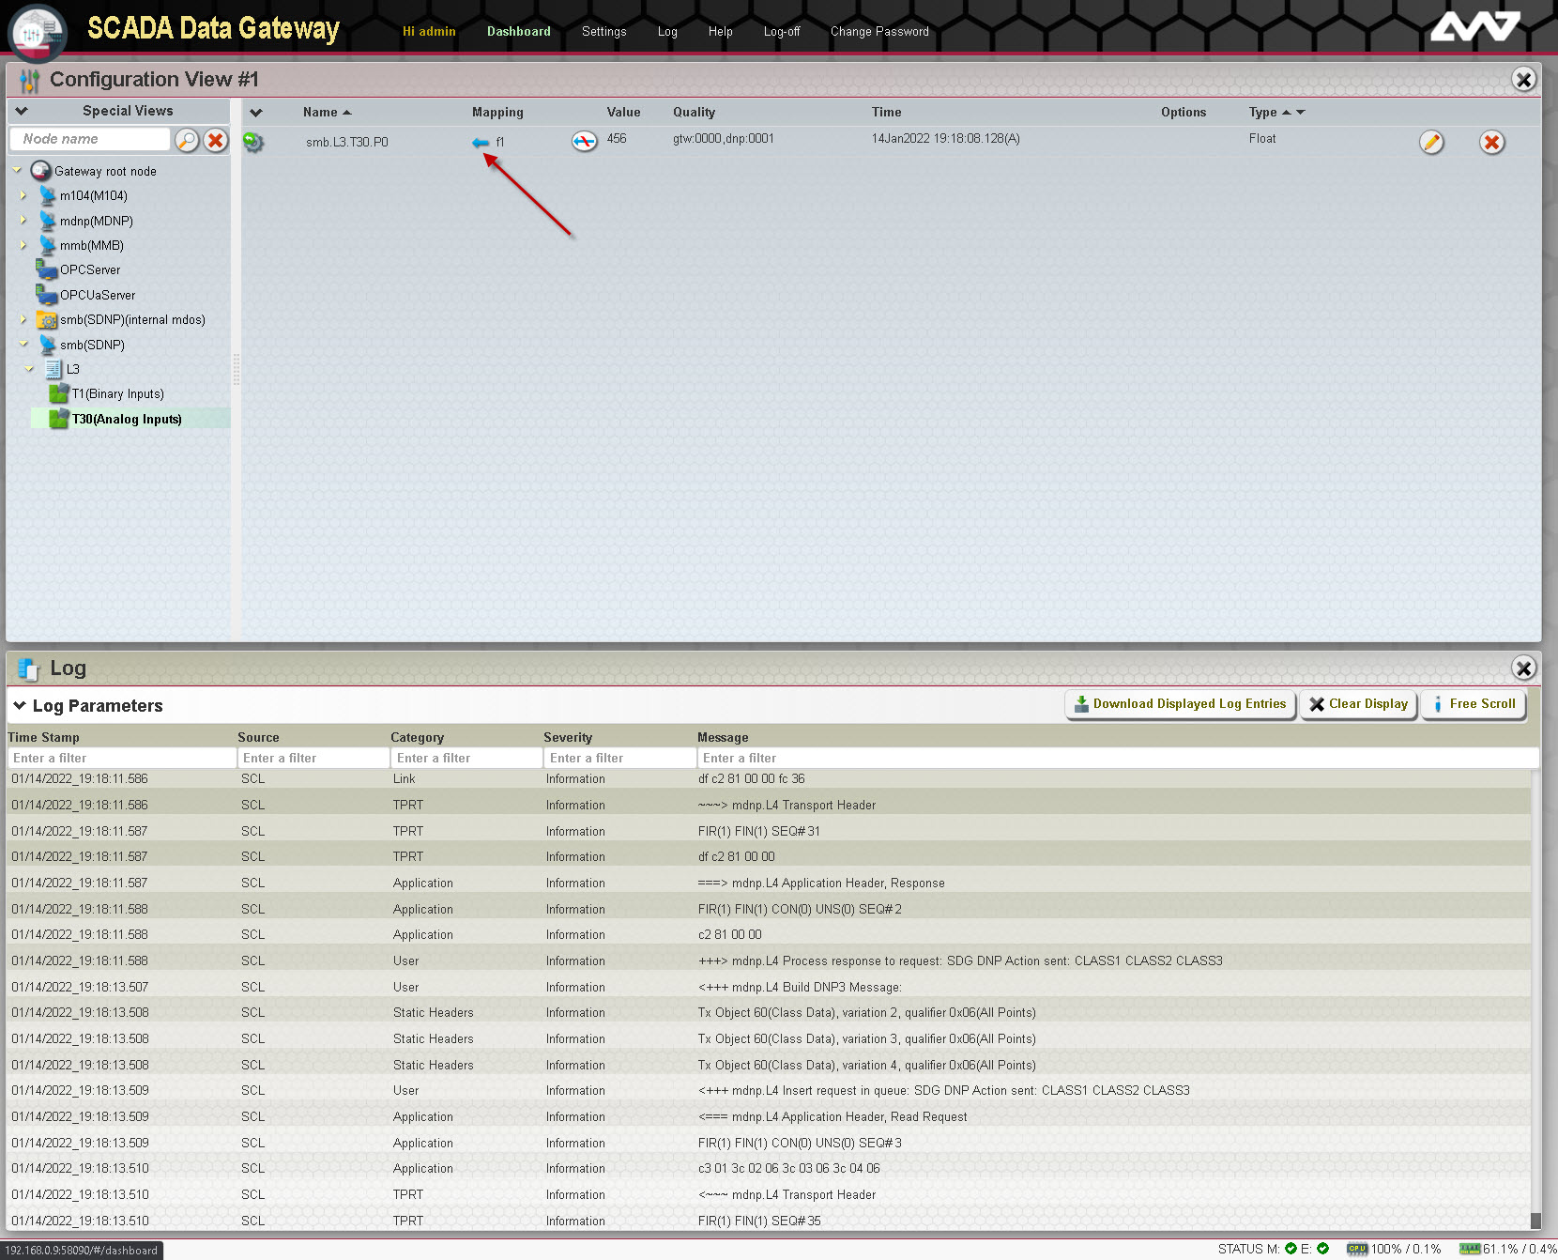Click the node name search magnifier icon

click(187, 140)
